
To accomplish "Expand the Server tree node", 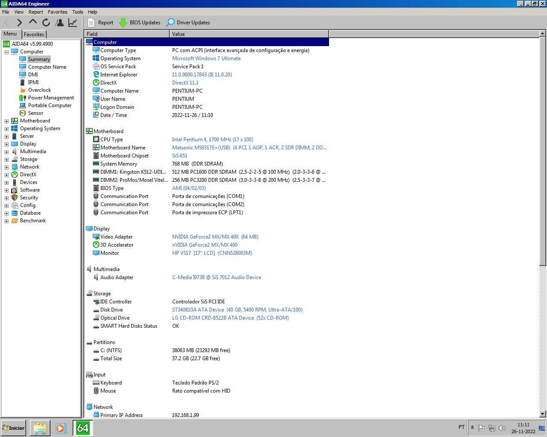I will point(6,137).
